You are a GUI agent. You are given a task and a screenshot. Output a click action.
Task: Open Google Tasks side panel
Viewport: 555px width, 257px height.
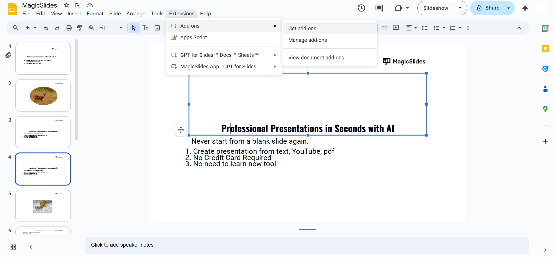[x=545, y=69]
